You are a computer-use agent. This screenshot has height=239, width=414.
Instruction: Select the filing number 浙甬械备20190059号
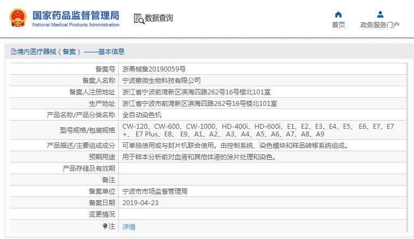point(154,69)
